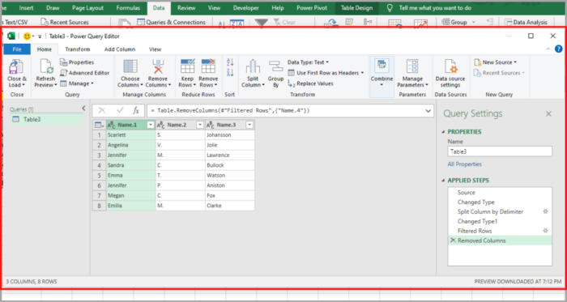Open the Recent Sources dropdown in New Query

point(499,73)
